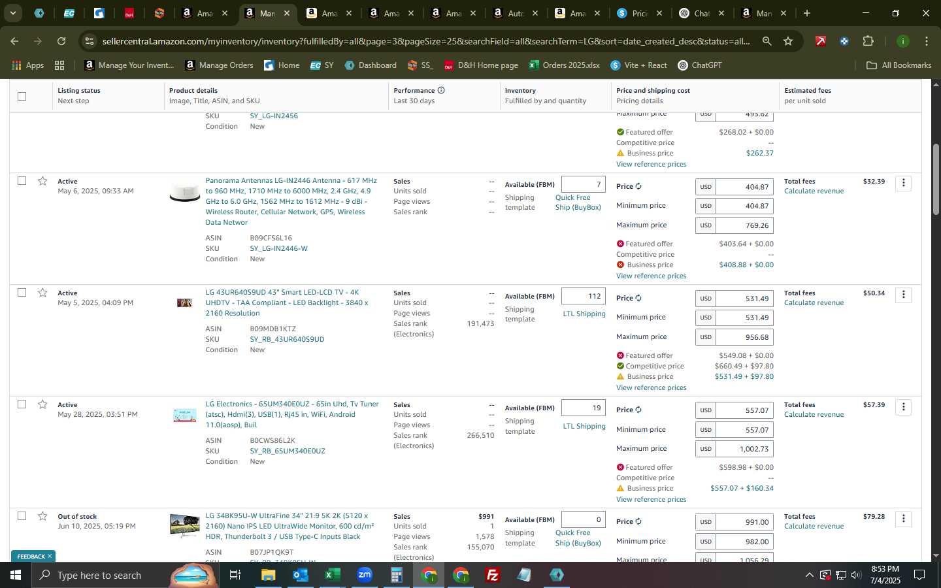Click the Feedback button

[x=30, y=557]
